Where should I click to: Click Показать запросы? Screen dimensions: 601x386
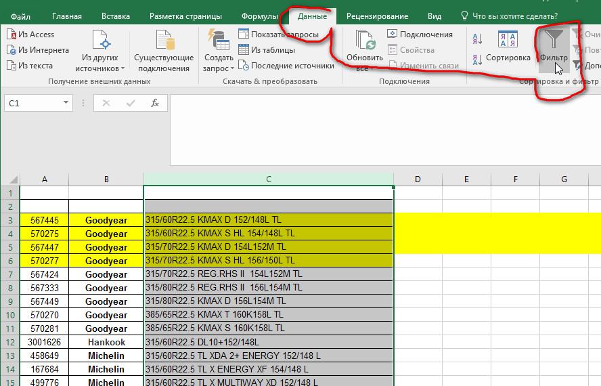click(x=279, y=34)
